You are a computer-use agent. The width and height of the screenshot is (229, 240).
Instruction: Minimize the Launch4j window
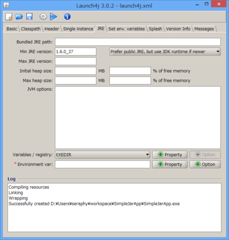click(x=197, y=5)
